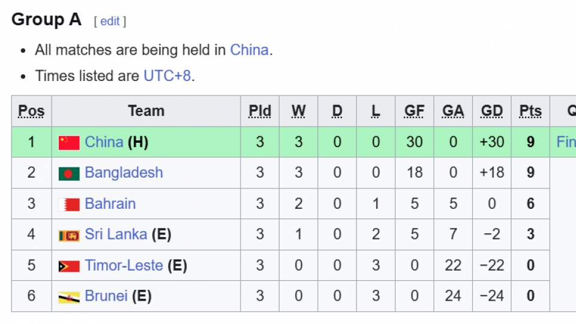Click the Brunei flag icon
The width and height of the screenshot is (576, 324).
[x=69, y=297]
